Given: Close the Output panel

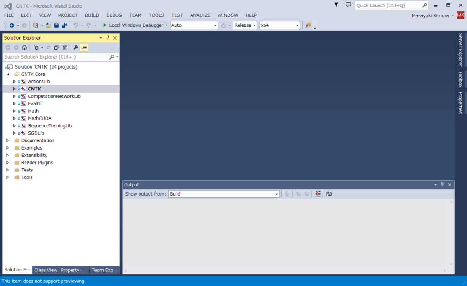Looking at the screenshot, I should tap(450, 185).
